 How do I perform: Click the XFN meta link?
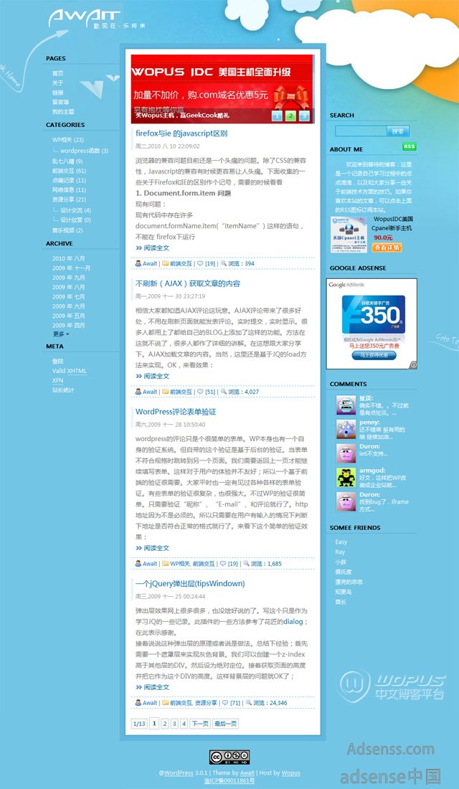(x=58, y=380)
